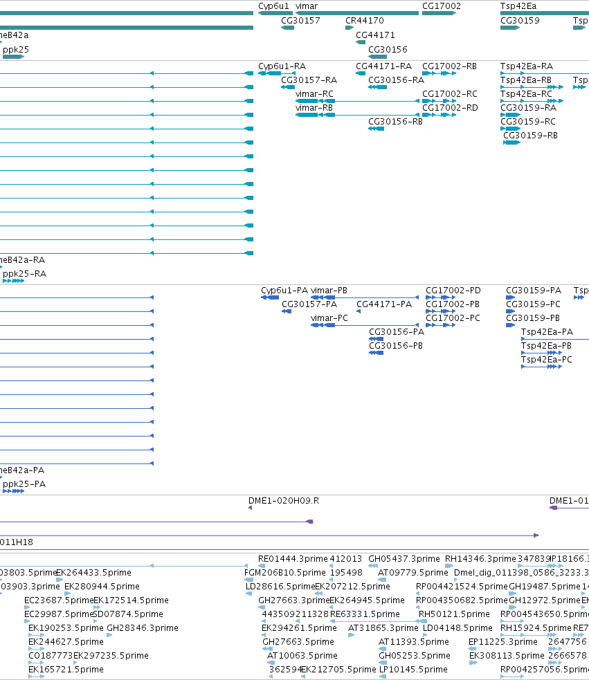Click EST AT31865.3prime

[x=383, y=628]
